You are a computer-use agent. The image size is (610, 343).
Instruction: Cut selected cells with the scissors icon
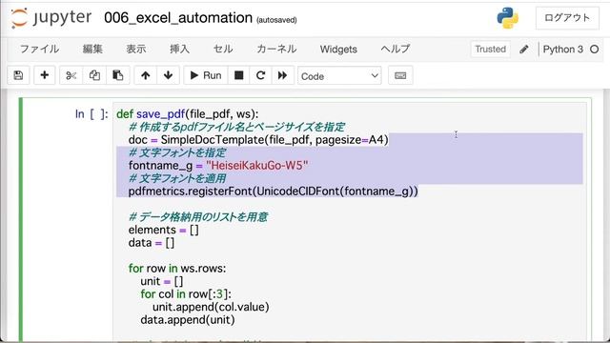(x=71, y=75)
